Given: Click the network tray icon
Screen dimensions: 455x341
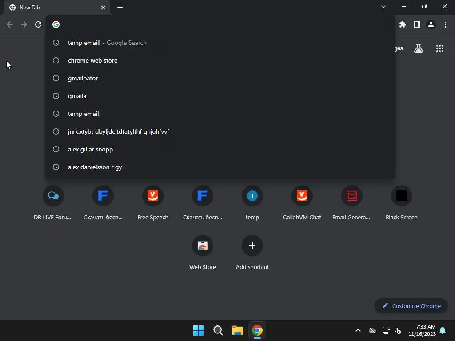Looking at the screenshot, I should [386, 330].
